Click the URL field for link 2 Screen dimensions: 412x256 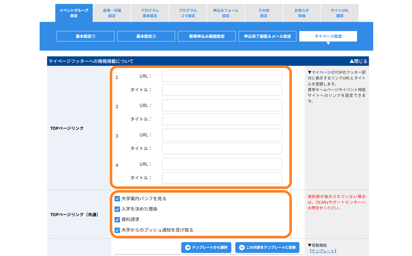pos(222,105)
